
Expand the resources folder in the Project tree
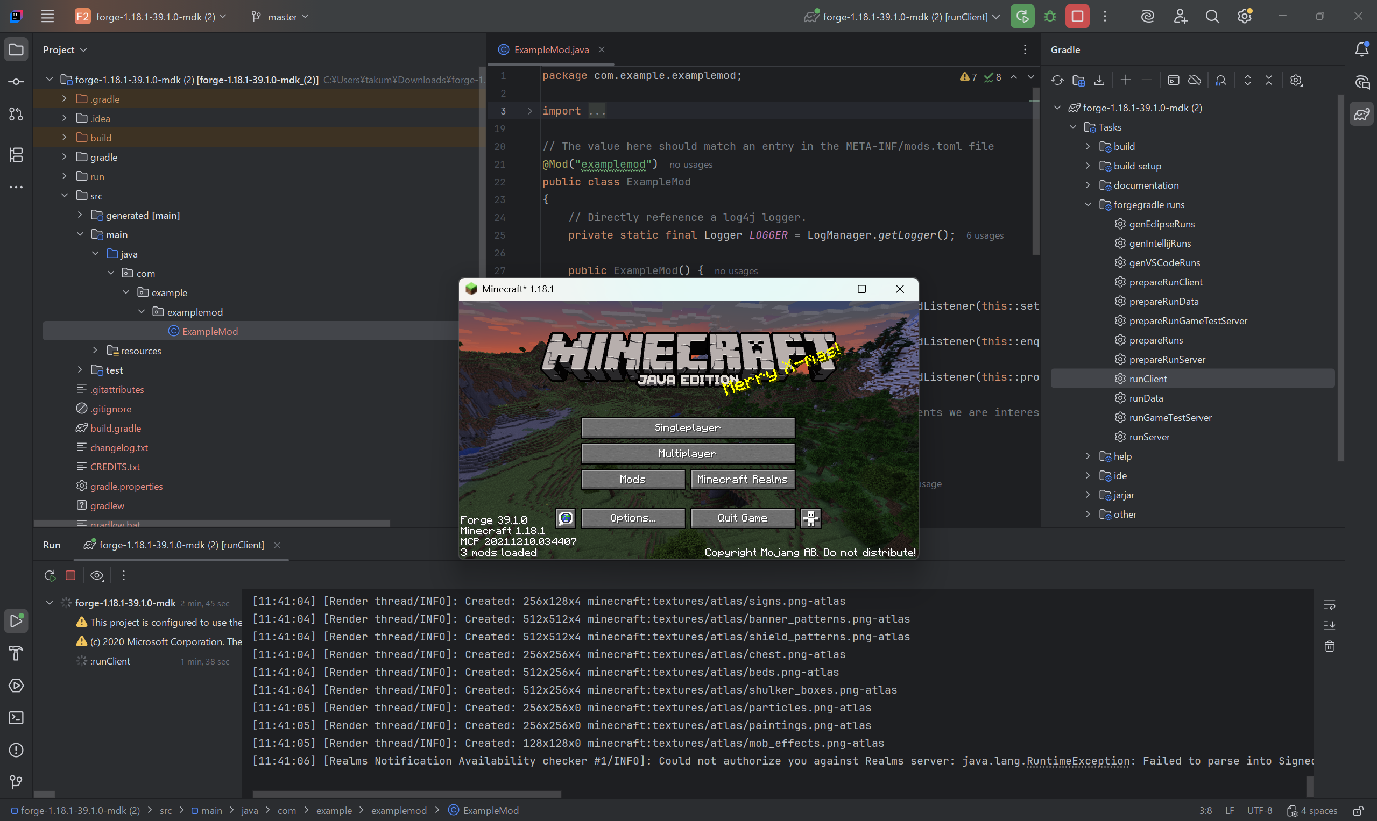95,350
